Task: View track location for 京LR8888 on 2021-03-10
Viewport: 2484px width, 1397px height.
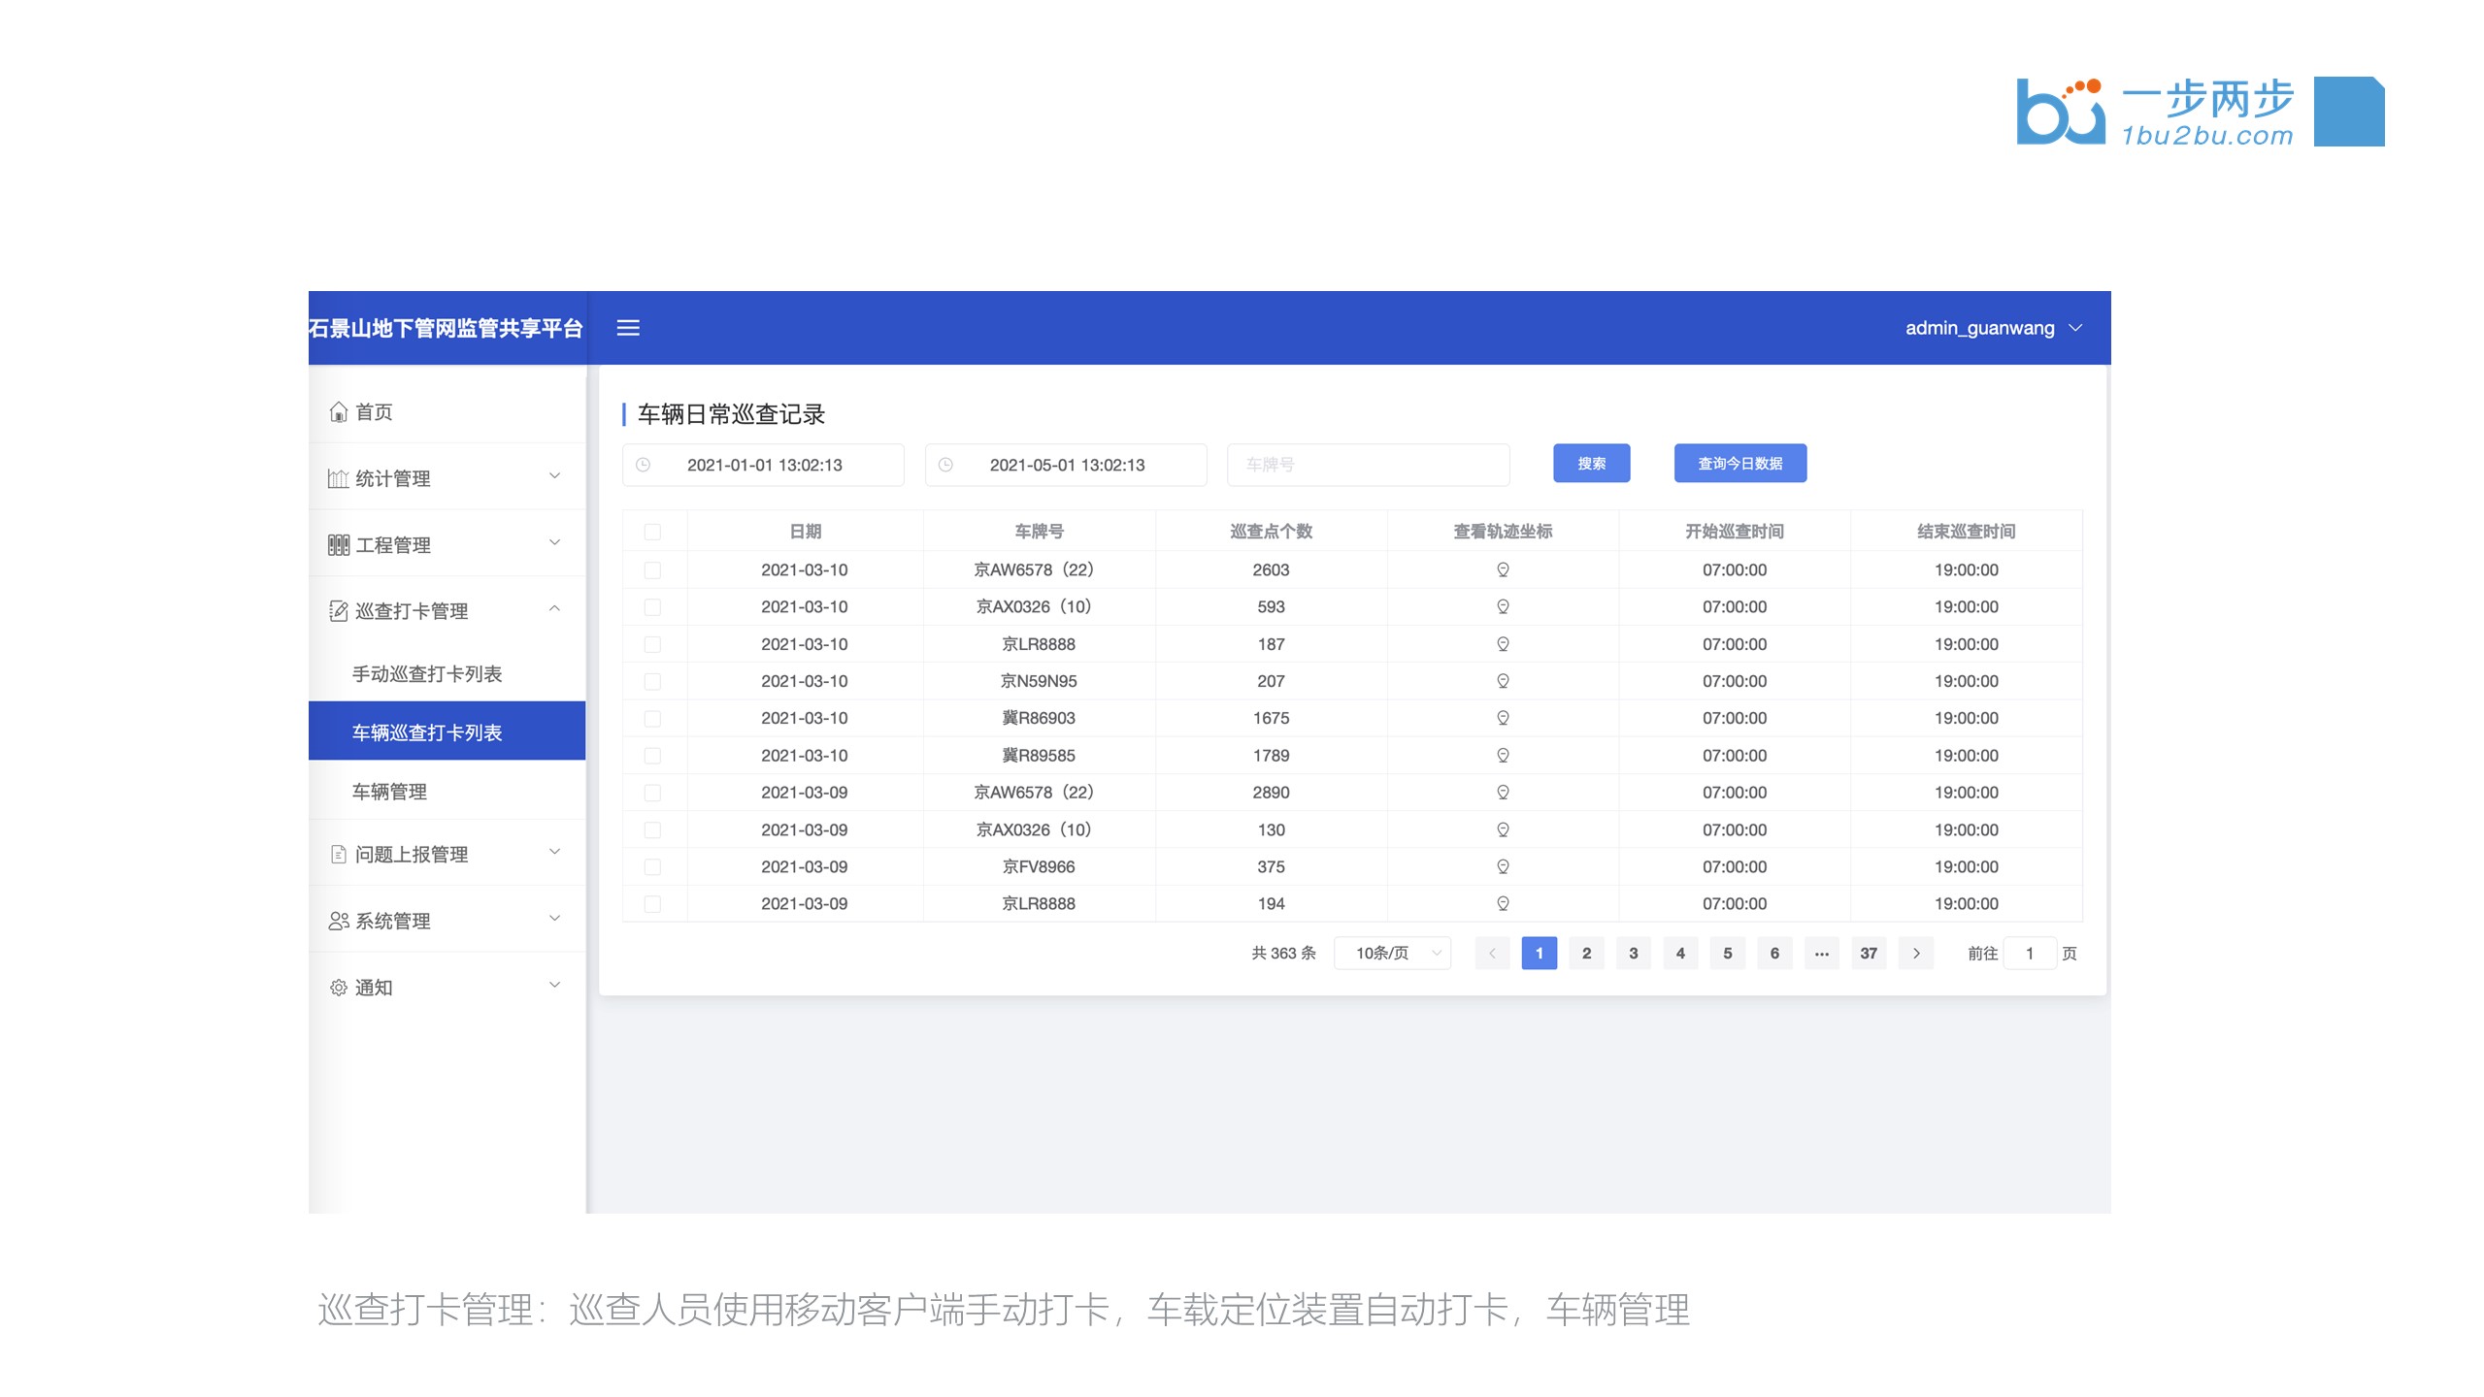Action: [1503, 644]
